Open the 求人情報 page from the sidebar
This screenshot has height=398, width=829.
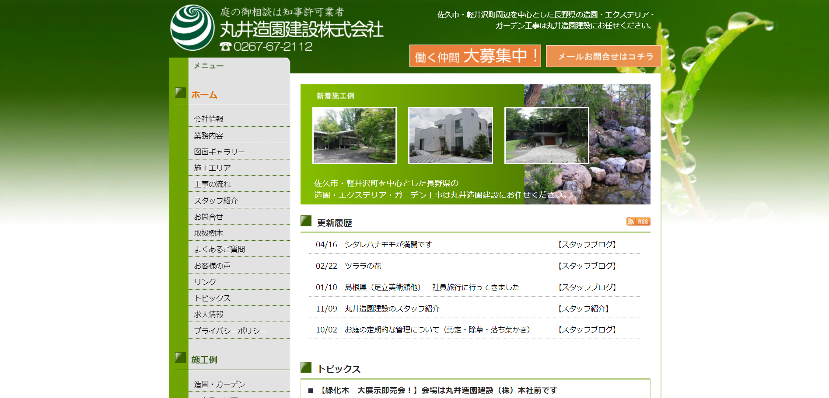point(210,314)
